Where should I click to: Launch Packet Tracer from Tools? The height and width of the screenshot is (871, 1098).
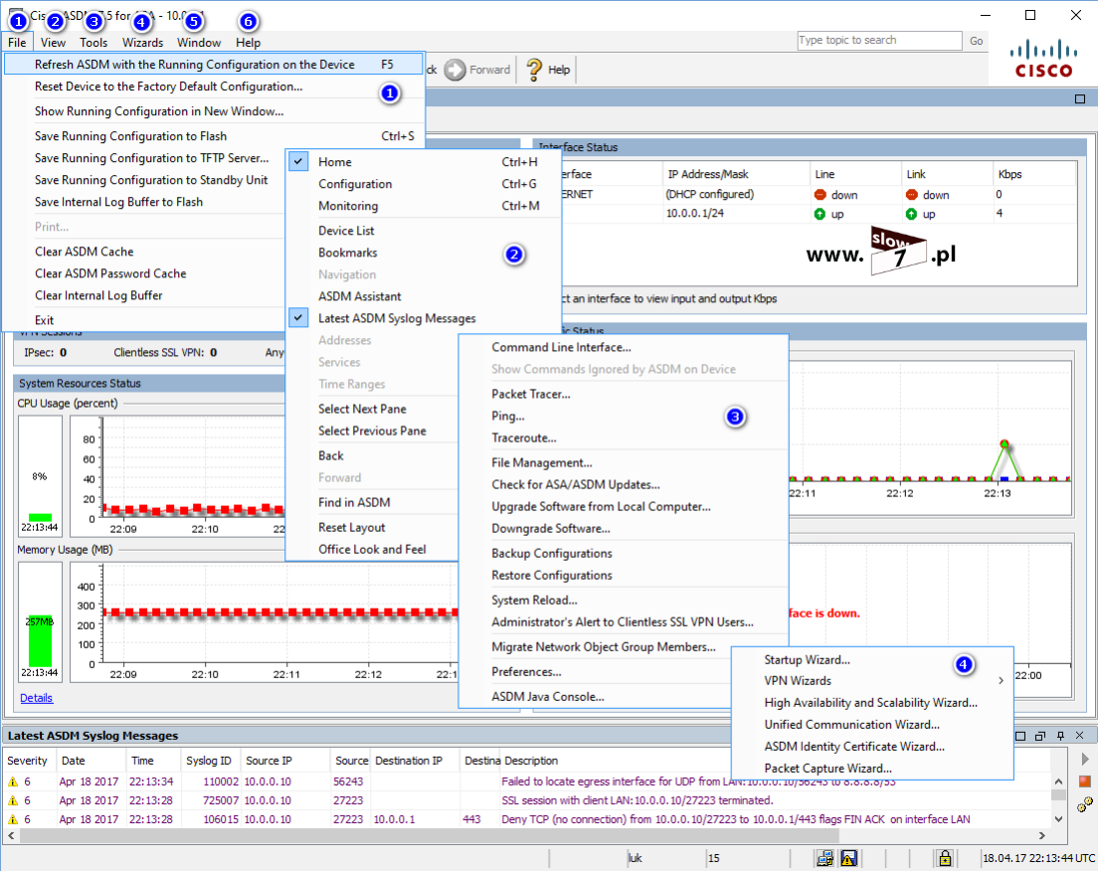point(624,394)
